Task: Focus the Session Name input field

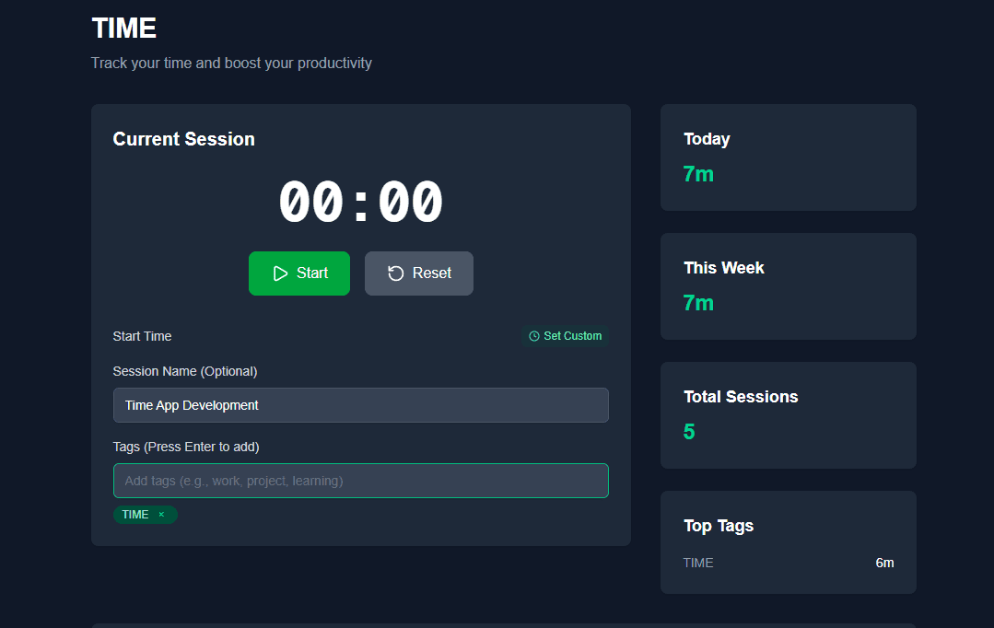Action: point(360,405)
